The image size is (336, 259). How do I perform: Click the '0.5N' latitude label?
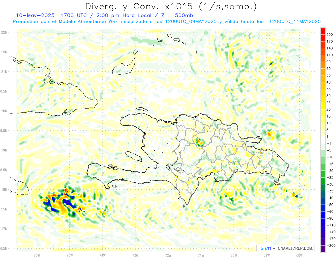[4, 91]
